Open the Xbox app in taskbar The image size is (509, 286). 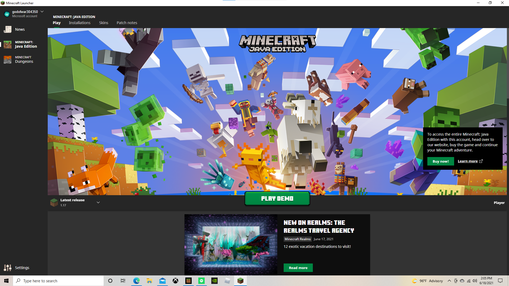click(x=175, y=281)
